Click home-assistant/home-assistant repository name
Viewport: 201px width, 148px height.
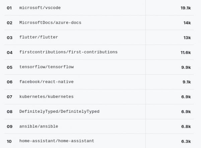[x=57, y=141]
